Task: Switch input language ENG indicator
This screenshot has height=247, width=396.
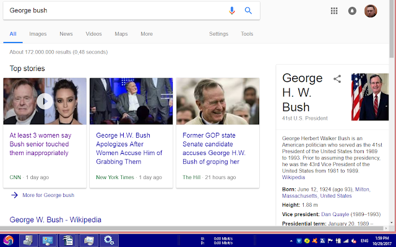Action: [364, 241]
